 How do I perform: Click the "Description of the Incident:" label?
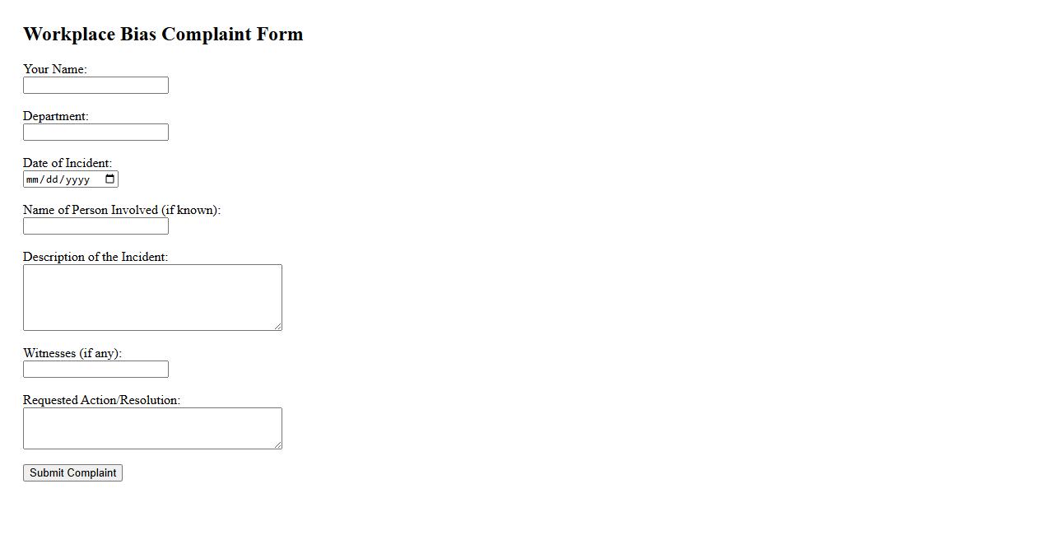tap(95, 257)
